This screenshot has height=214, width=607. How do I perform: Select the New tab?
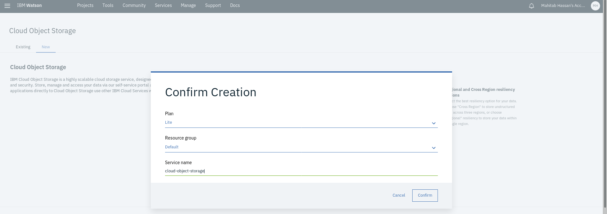pyautogui.click(x=46, y=47)
